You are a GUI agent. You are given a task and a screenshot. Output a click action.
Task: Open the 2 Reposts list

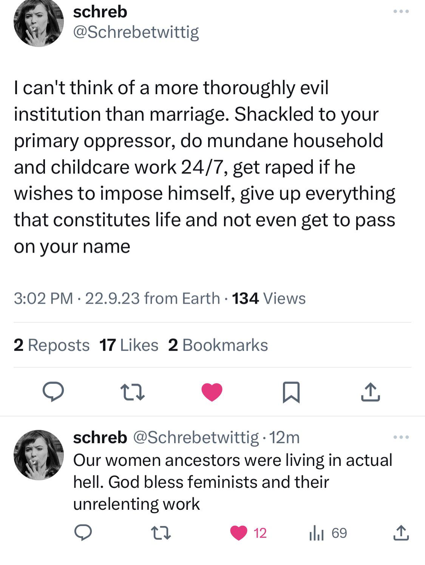pyautogui.click(x=51, y=345)
